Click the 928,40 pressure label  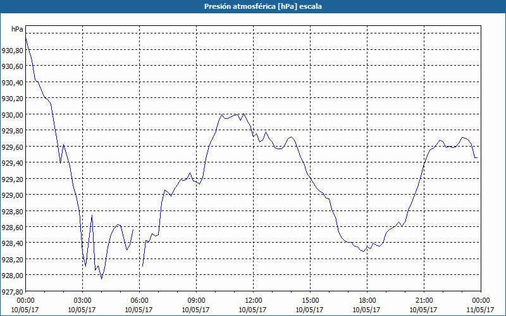[x=13, y=243]
